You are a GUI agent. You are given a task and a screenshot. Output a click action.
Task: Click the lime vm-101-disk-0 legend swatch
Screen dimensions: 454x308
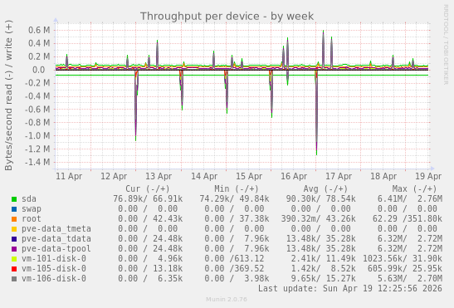[14, 259]
